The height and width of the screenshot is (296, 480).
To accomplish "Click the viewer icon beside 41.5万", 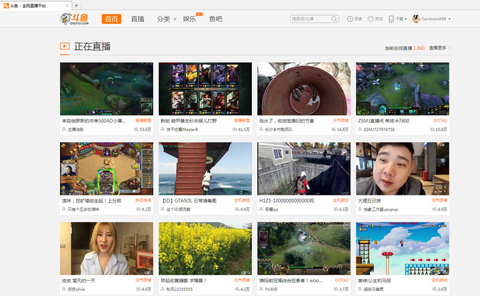I will [235, 129].
